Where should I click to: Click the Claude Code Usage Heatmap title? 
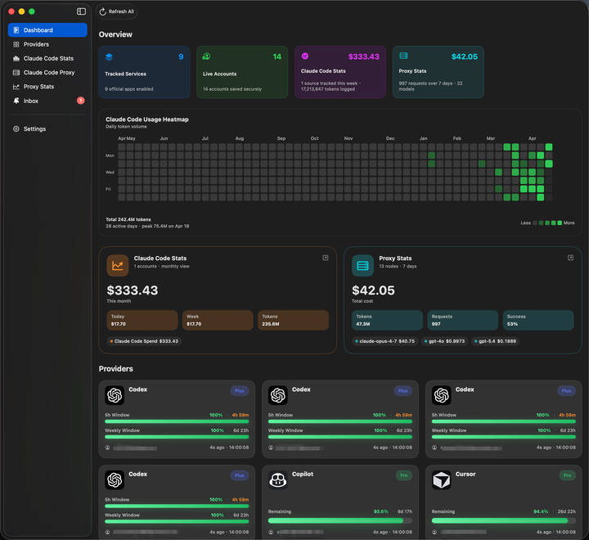pos(147,119)
